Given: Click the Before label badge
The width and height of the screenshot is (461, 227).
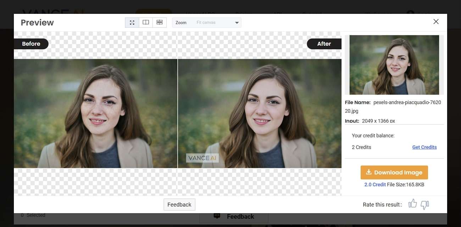Looking at the screenshot, I should pyautogui.click(x=31, y=44).
